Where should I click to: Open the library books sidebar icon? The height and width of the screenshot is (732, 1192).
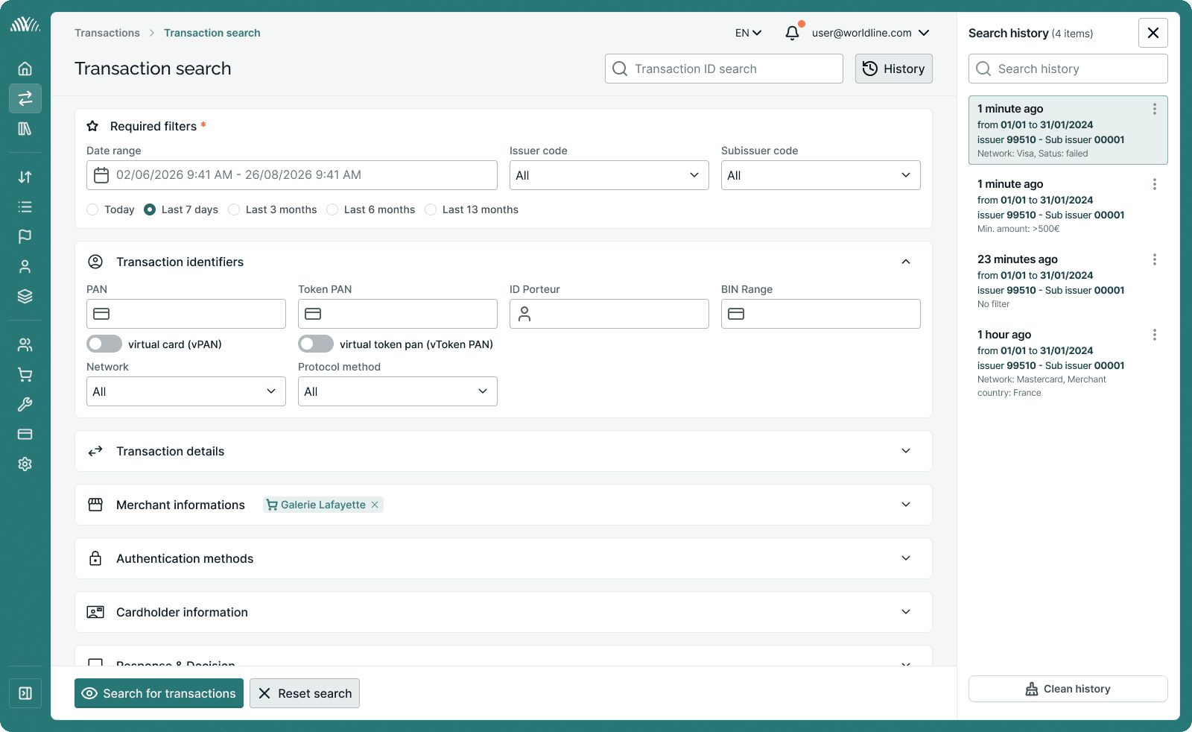pos(25,129)
